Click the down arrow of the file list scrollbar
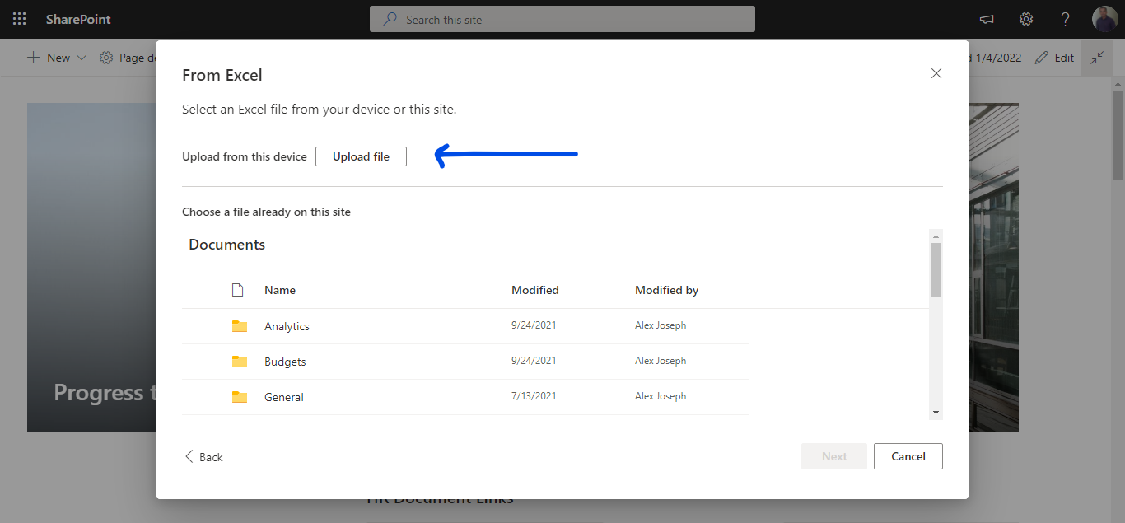This screenshot has width=1125, height=523. pos(936,412)
